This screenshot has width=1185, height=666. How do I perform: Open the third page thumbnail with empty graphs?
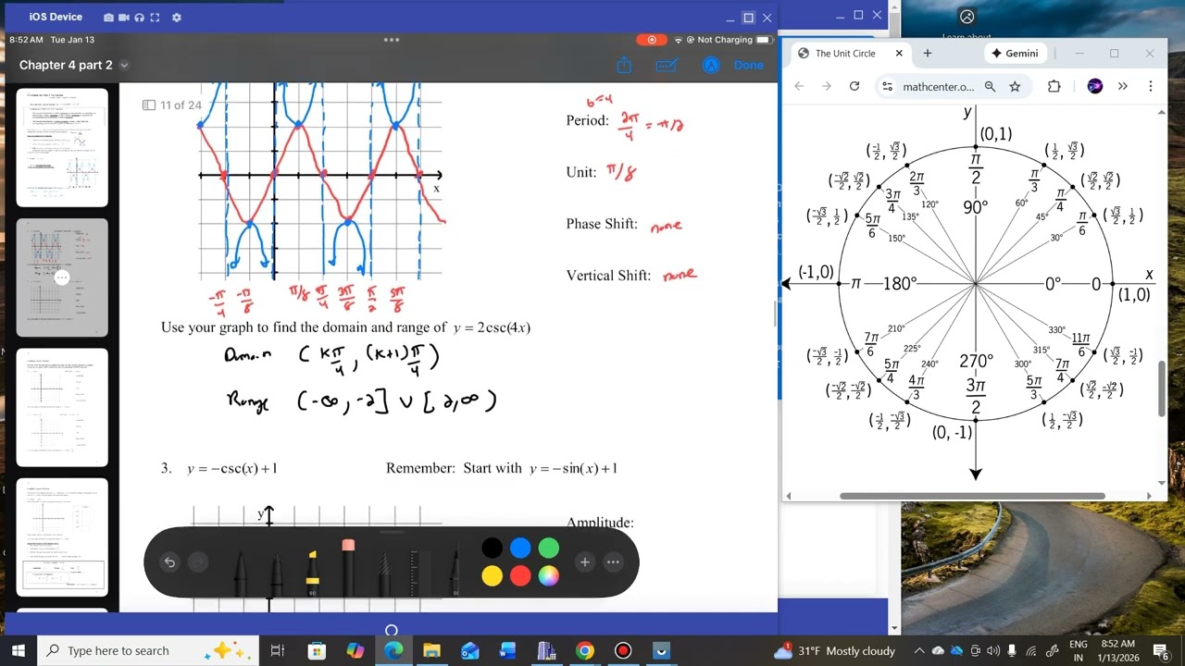[x=62, y=407]
